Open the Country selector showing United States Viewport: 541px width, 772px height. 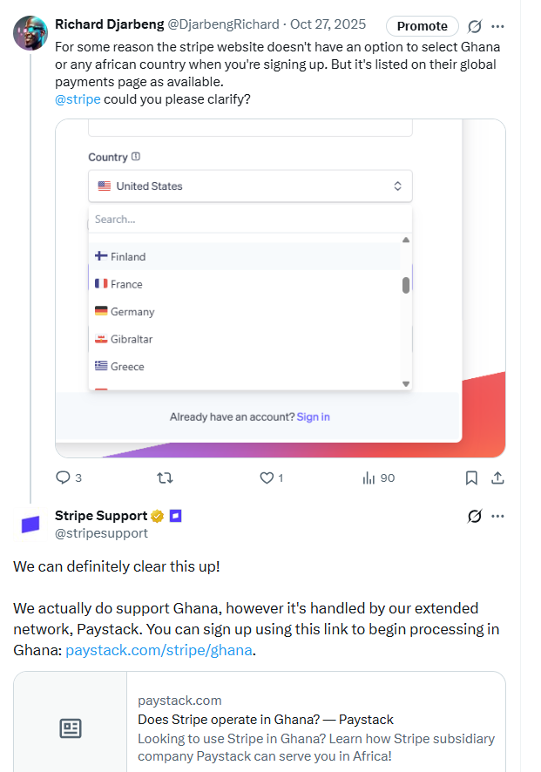click(250, 186)
